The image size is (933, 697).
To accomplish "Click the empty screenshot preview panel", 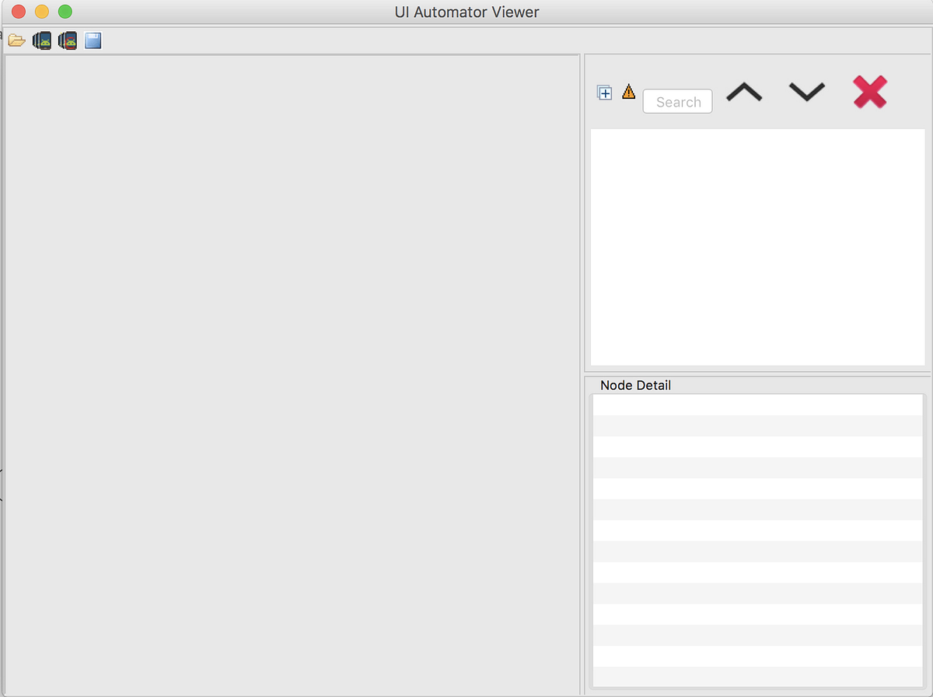I will 292,366.
